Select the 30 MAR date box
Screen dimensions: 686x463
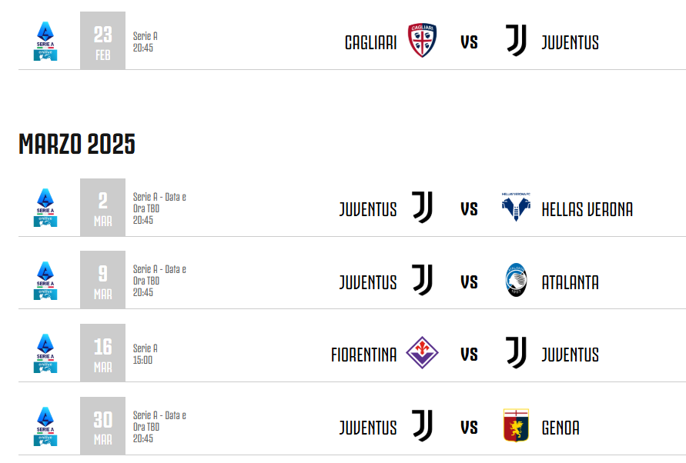[x=103, y=426]
